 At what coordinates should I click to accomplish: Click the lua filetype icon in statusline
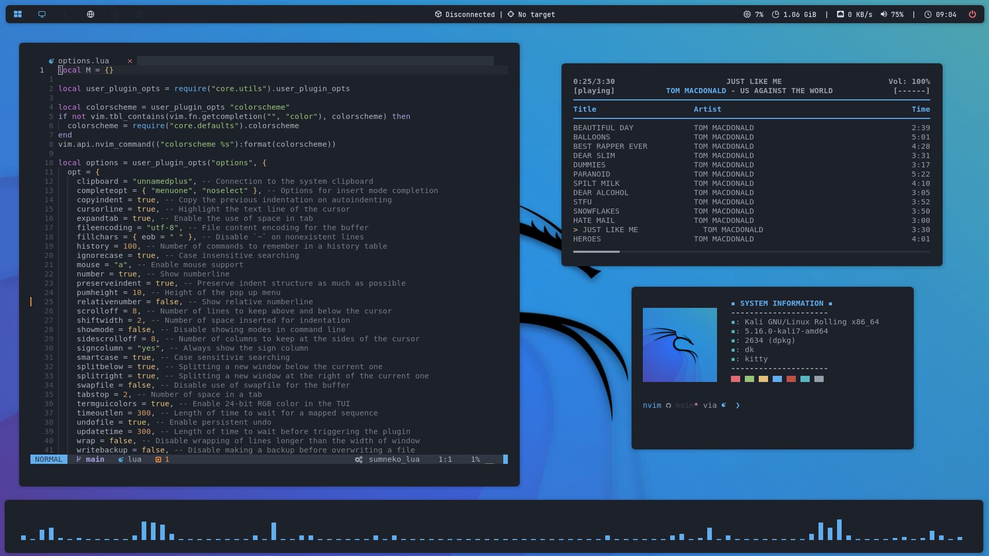pyautogui.click(x=121, y=459)
